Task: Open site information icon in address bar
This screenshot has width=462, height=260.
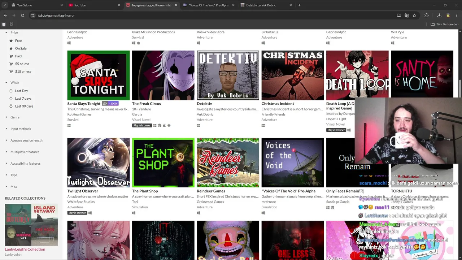Action: [x=33, y=16]
